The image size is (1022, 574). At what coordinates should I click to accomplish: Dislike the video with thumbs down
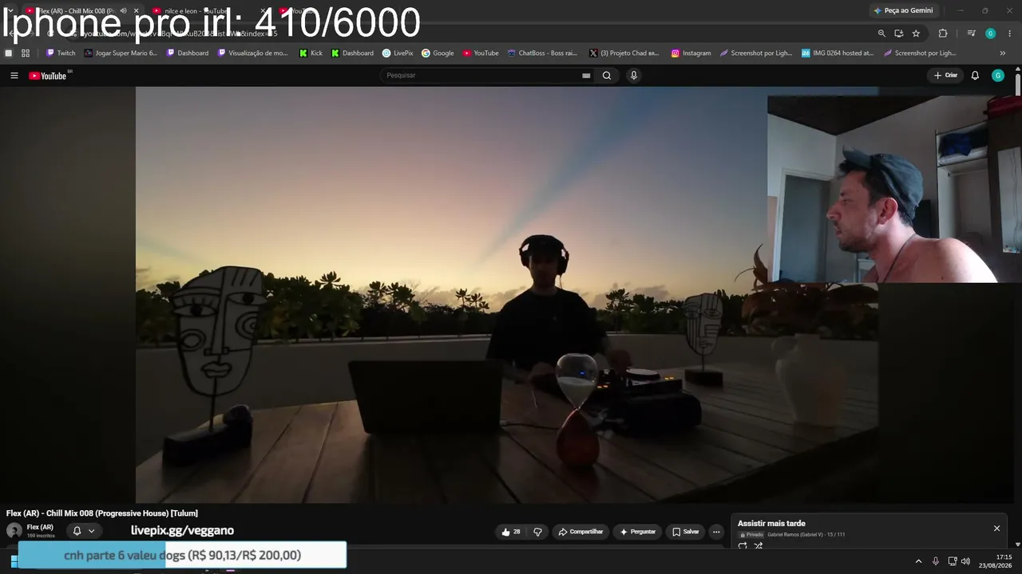[537, 532]
